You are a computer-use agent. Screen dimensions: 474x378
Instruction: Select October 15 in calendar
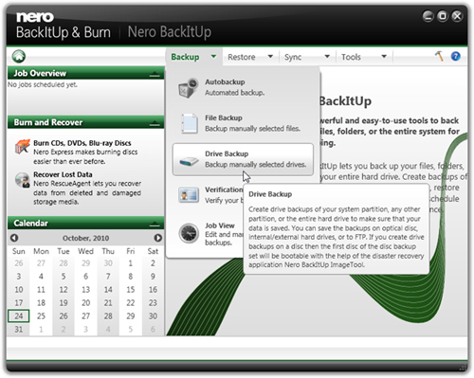click(x=130, y=290)
